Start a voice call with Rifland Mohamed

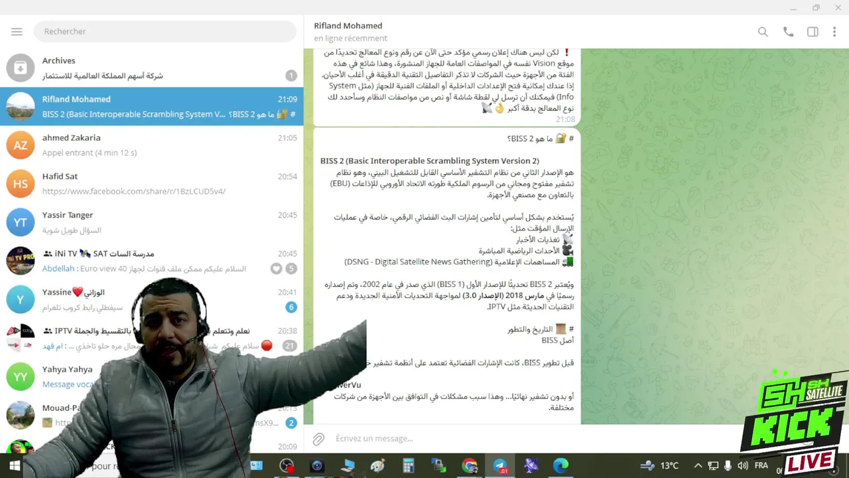coord(788,32)
